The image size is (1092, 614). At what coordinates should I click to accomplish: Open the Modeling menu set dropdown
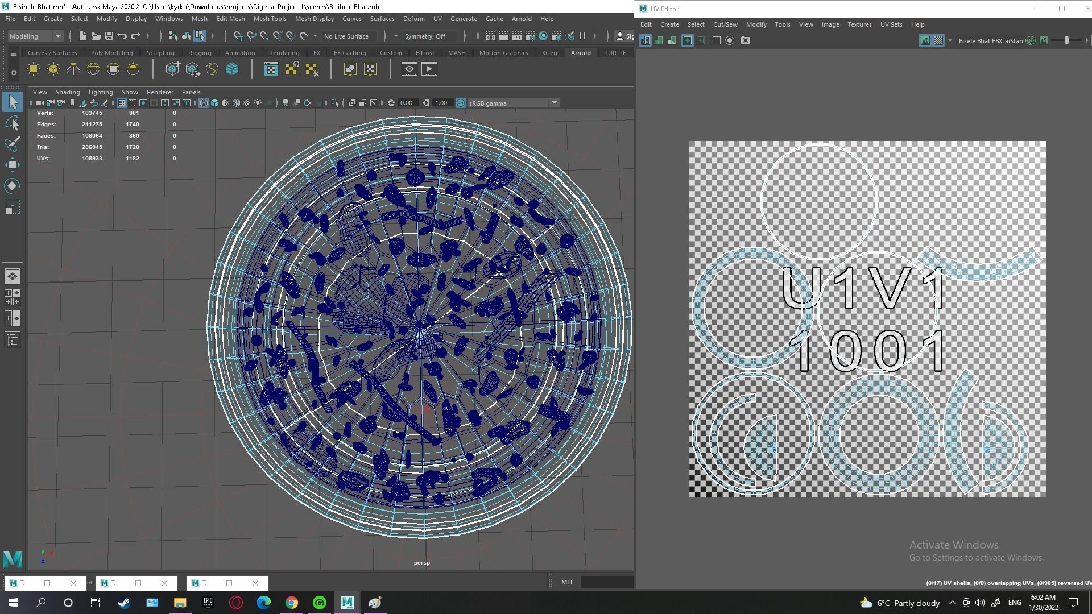click(x=57, y=36)
